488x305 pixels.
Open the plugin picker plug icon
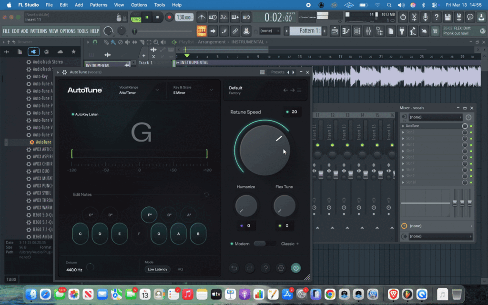click(x=402, y=31)
